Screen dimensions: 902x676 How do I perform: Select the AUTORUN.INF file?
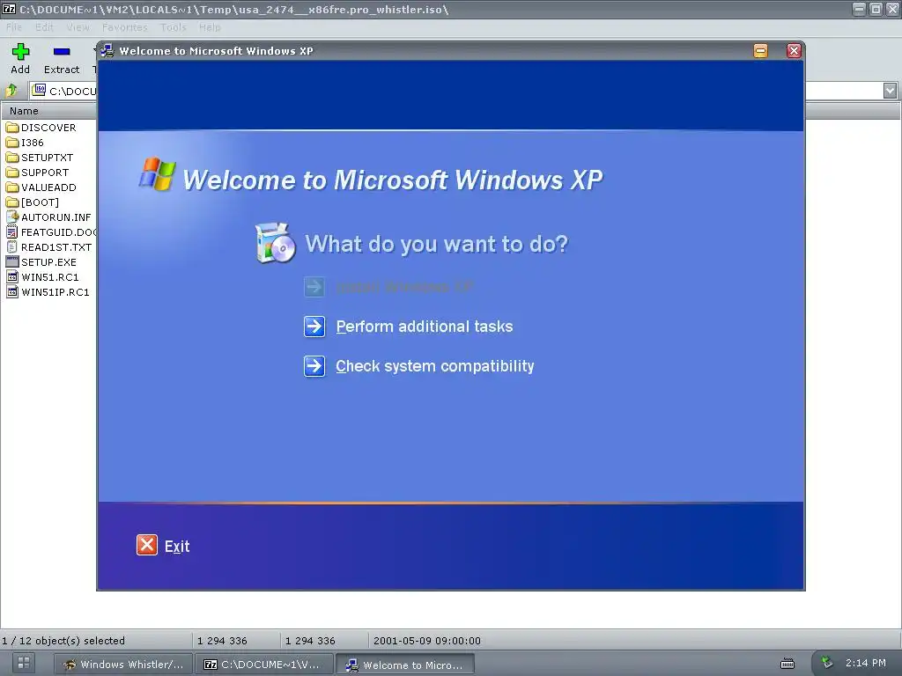pos(48,217)
